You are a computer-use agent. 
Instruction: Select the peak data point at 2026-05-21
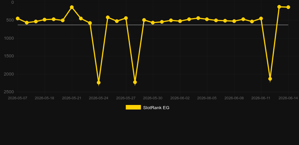pos(72,7)
